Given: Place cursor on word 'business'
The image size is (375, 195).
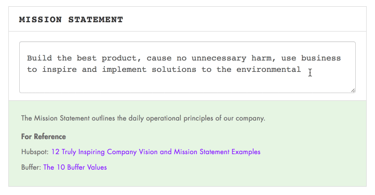Looking at the screenshot, I should coord(320,58).
